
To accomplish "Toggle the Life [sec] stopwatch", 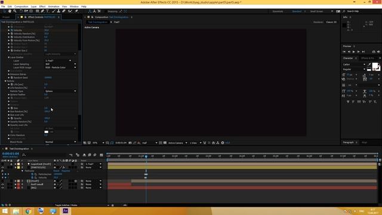I will pos(12,84).
